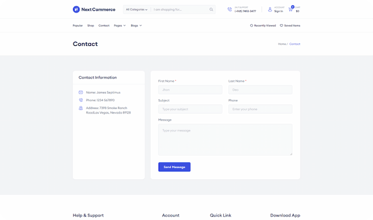This screenshot has height=220, width=373.
Task: Go to the Shop menu item
Action: (x=91, y=25)
